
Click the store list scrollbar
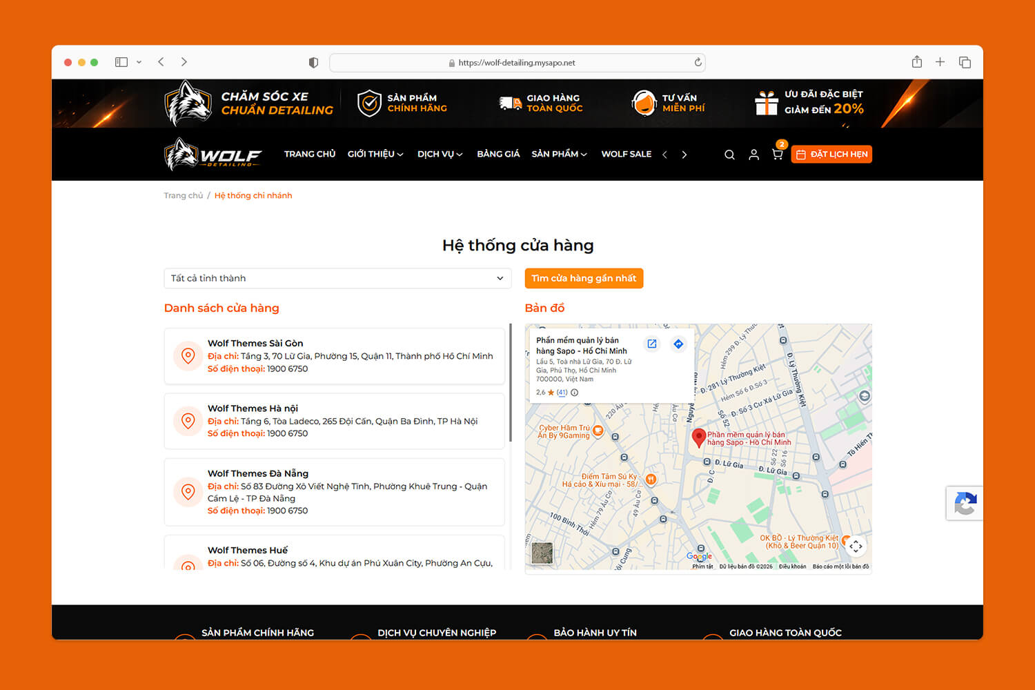[x=511, y=383]
